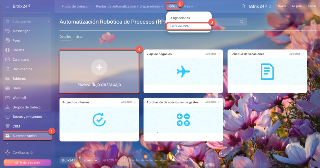This screenshot has width=320, height=168.
Task: Open the Viaje de negocios card title
Action: pyautogui.click(x=159, y=54)
